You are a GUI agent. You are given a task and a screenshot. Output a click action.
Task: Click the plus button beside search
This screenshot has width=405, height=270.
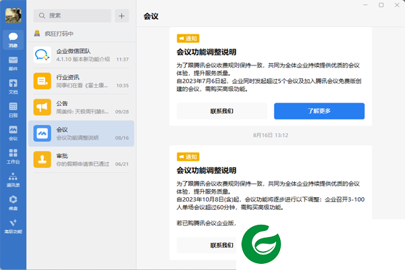tap(122, 16)
